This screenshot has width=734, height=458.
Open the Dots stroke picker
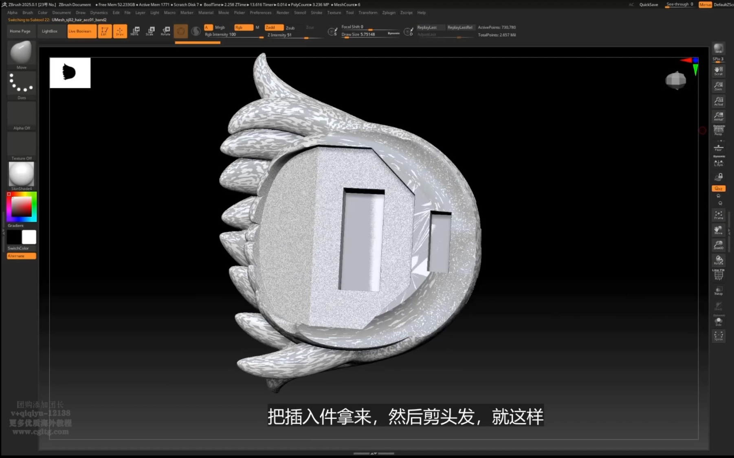coord(21,84)
